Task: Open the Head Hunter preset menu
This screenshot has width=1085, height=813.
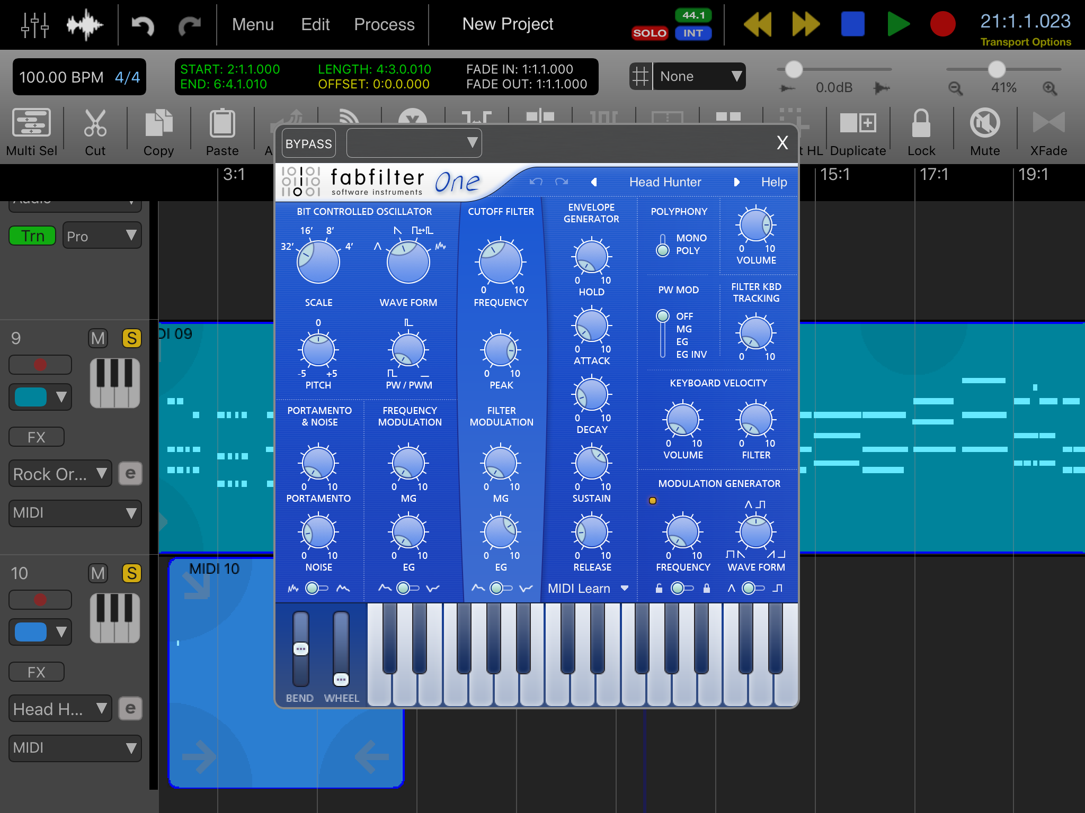Action: [665, 182]
